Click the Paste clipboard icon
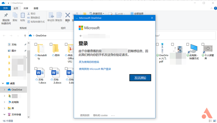The width and height of the screenshot is (217, 123). [x=23, y=15]
